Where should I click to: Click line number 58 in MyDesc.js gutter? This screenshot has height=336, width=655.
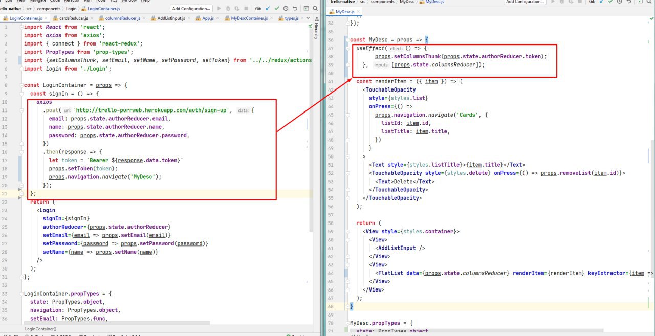[x=330, y=223]
